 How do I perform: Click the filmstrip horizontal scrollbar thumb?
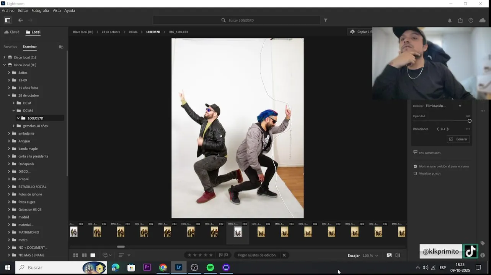click(x=121, y=247)
